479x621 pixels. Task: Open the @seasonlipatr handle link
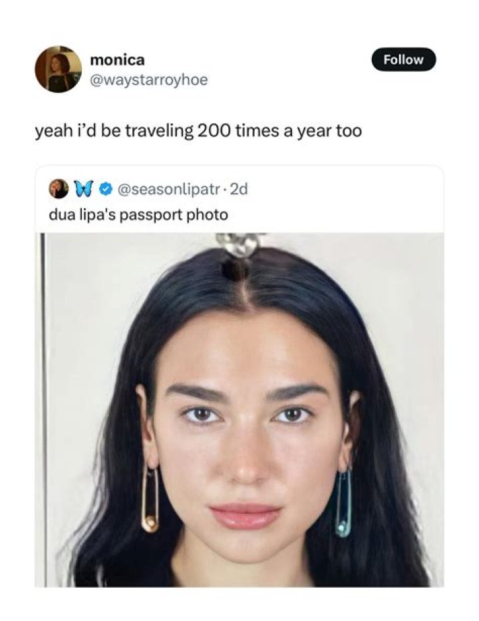(x=167, y=190)
